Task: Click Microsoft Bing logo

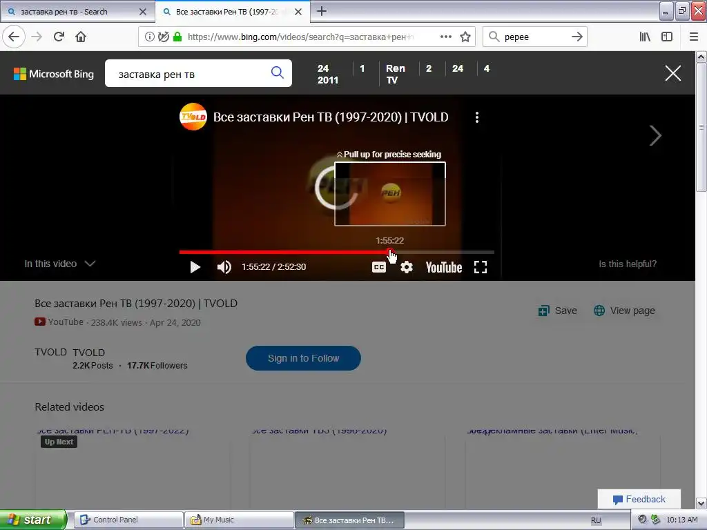Action: (54, 74)
